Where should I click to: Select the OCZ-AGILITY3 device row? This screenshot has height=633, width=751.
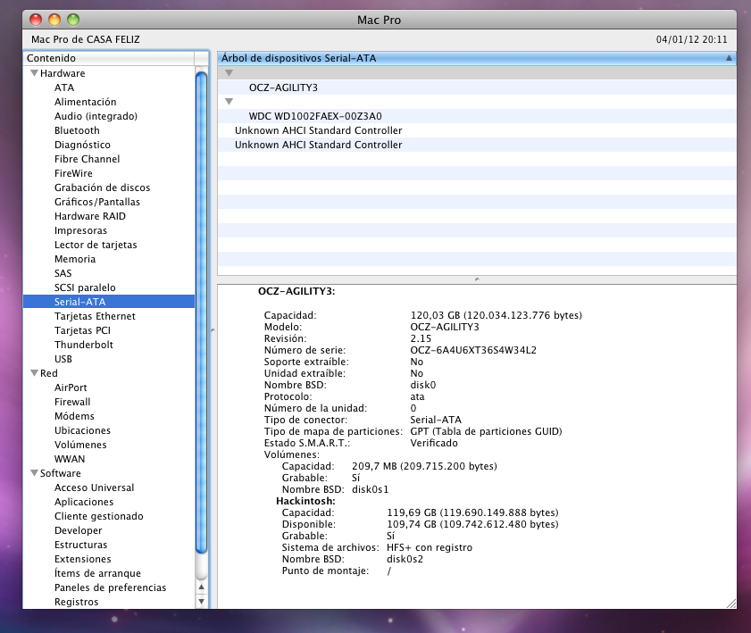pos(283,87)
